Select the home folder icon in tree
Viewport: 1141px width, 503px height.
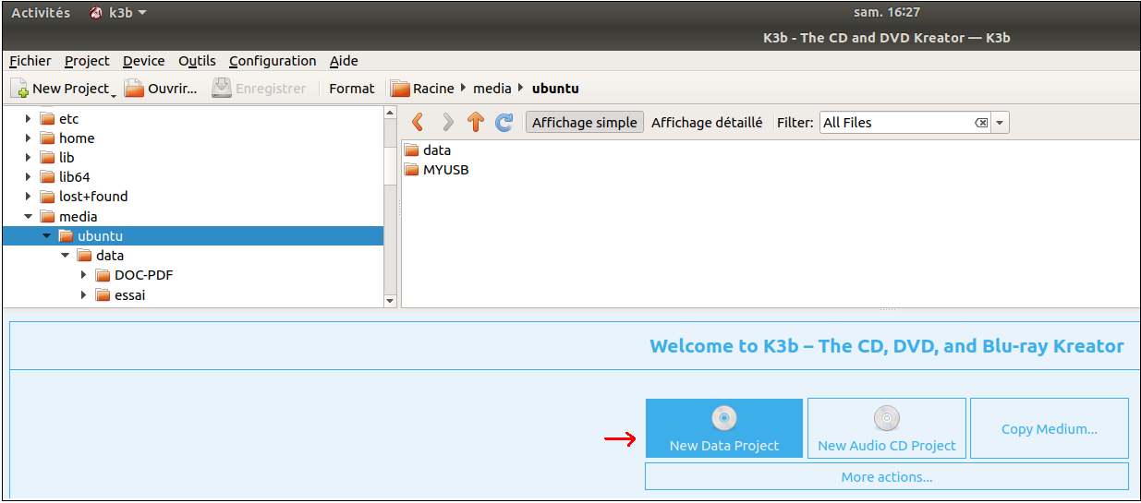coord(47,138)
